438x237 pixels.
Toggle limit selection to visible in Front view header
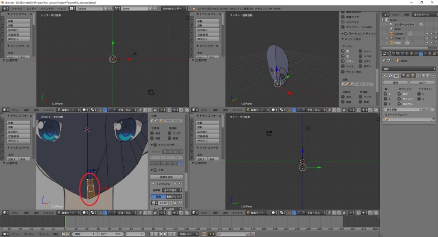[x=155, y=213]
